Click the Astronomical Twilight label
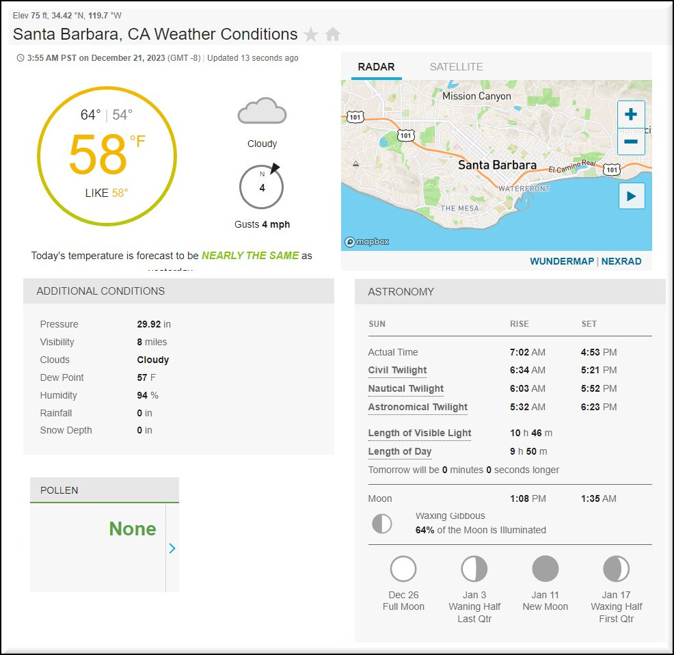This screenshot has width=674, height=655. pyautogui.click(x=418, y=407)
